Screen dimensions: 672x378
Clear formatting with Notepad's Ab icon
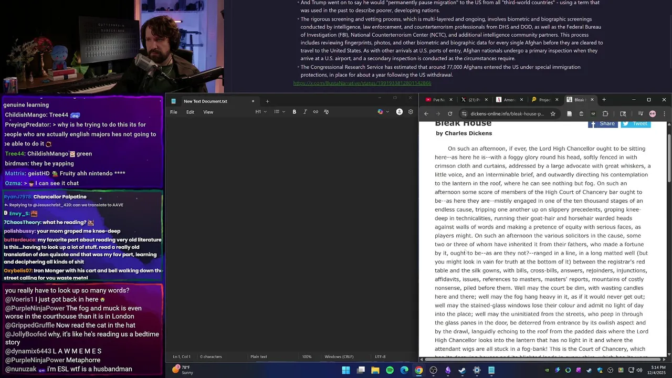(326, 112)
